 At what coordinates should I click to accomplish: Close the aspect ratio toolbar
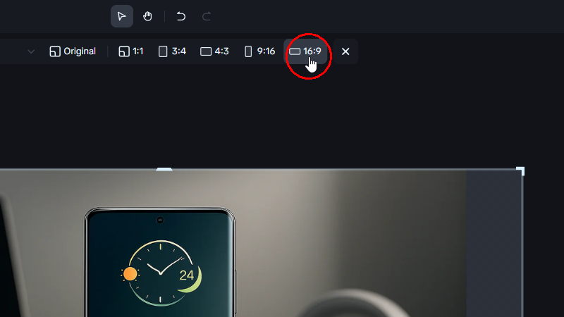point(345,51)
